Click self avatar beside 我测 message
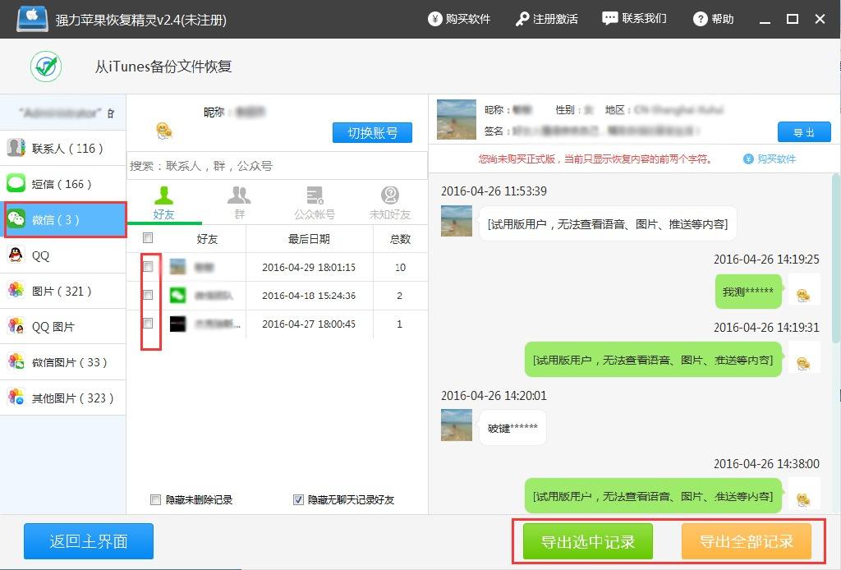The image size is (841, 570). pos(803,290)
